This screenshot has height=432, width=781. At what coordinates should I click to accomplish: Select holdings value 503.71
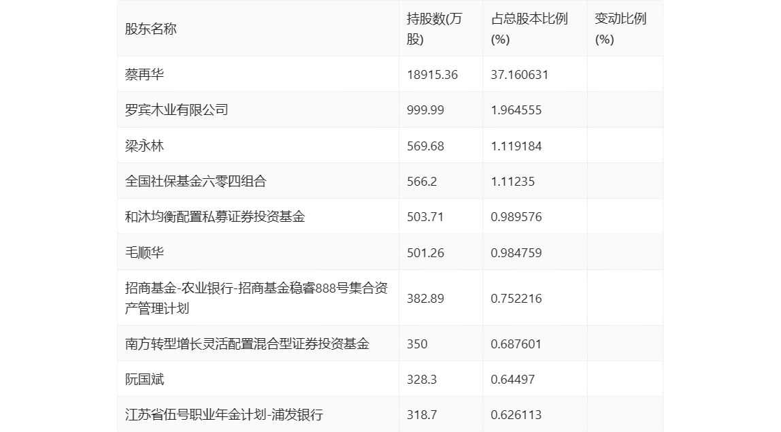[425, 217]
